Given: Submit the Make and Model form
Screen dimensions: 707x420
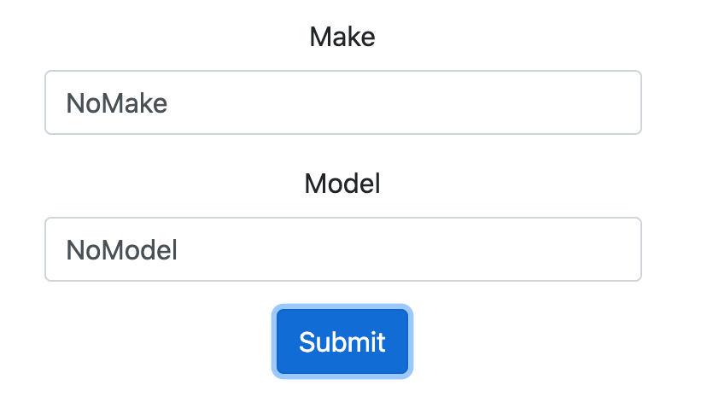Looking at the screenshot, I should (342, 341).
